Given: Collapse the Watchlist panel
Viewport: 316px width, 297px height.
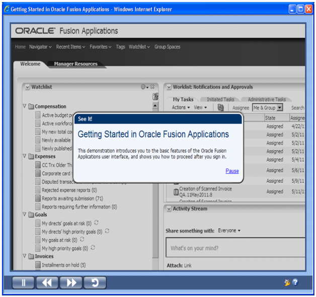Looking at the screenshot, I should click(27, 87).
